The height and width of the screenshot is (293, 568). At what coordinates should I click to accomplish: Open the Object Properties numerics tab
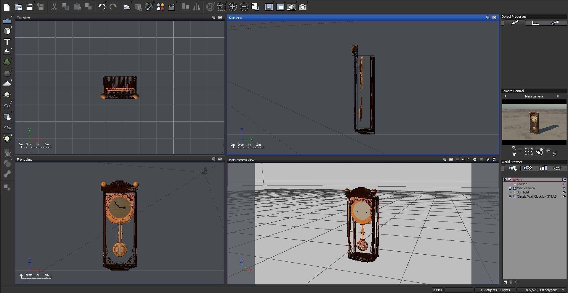pyautogui.click(x=535, y=23)
